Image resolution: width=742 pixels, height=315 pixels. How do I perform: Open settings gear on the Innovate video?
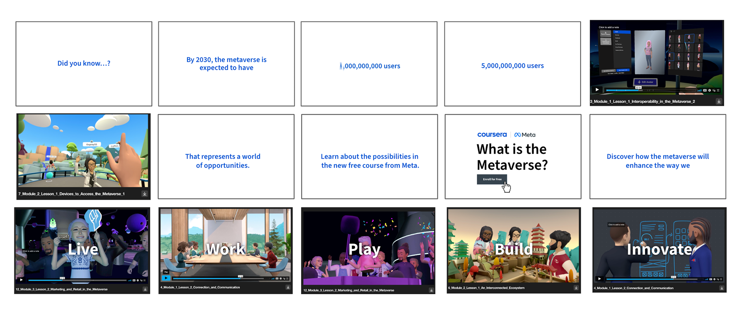tap(714, 279)
